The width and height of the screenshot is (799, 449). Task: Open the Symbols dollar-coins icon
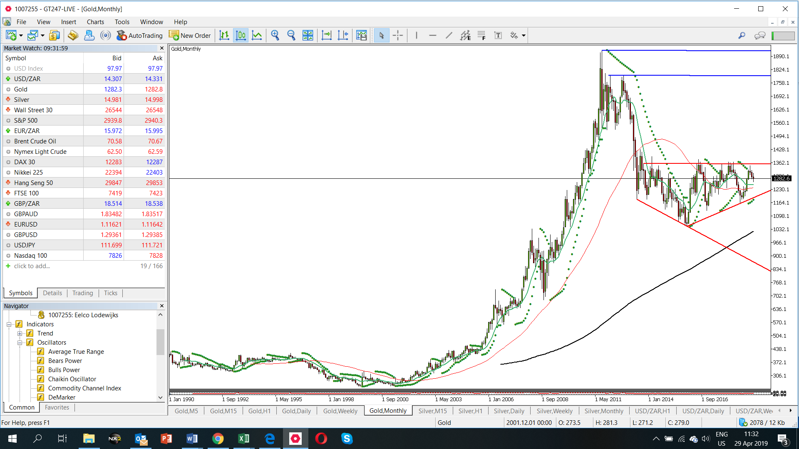click(x=55, y=35)
